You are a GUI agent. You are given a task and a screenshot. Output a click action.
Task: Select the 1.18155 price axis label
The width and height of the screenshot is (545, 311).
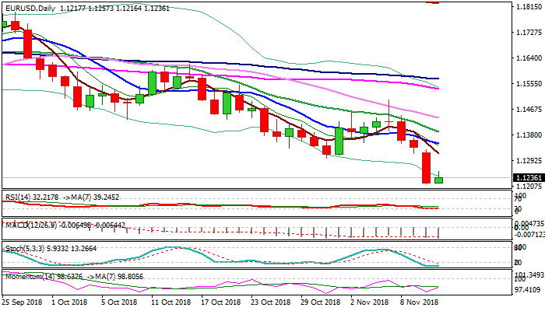[x=528, y=7]
